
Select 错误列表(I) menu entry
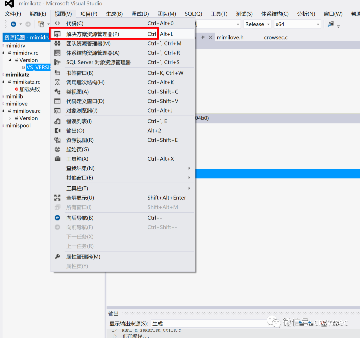pos(123,121)
